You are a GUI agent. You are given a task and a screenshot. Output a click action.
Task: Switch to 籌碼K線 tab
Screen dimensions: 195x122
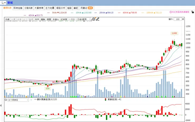(x=7, y=8)
